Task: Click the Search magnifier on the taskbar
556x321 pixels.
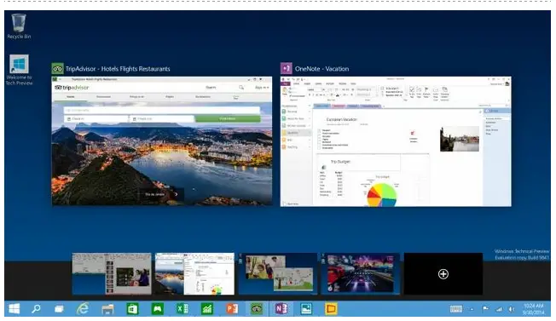Action: click(36, 309)
